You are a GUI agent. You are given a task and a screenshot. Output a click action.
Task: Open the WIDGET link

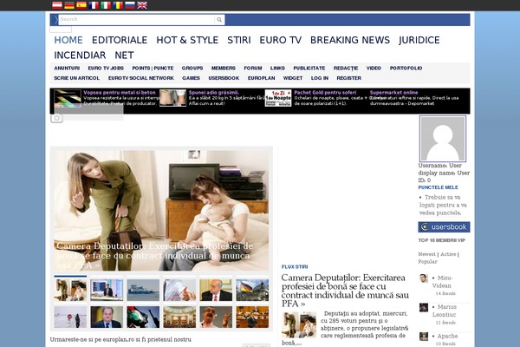293,78
